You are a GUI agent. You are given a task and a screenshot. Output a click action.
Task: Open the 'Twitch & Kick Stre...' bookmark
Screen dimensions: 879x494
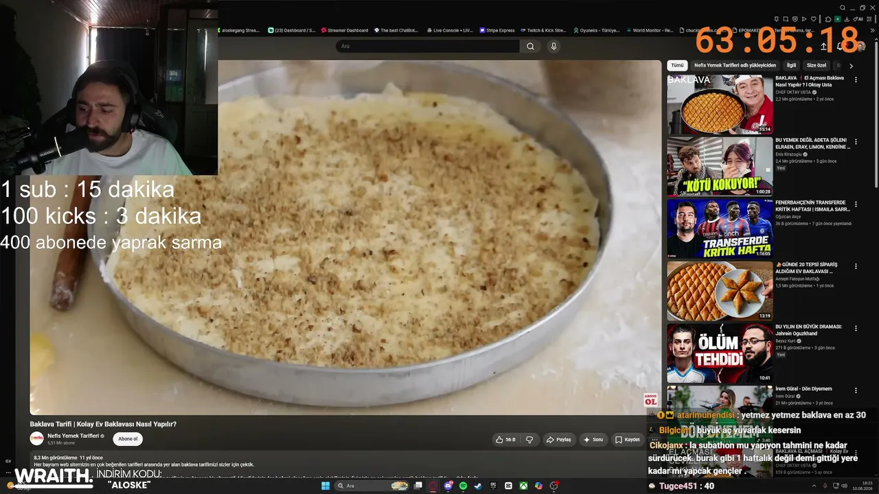(x=543, y=30)
